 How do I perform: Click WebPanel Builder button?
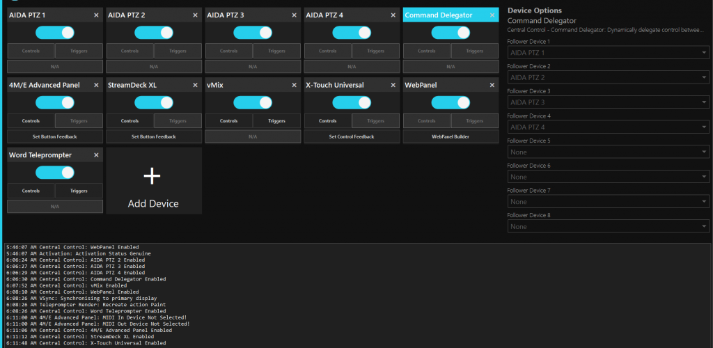[x=450, y=136]
